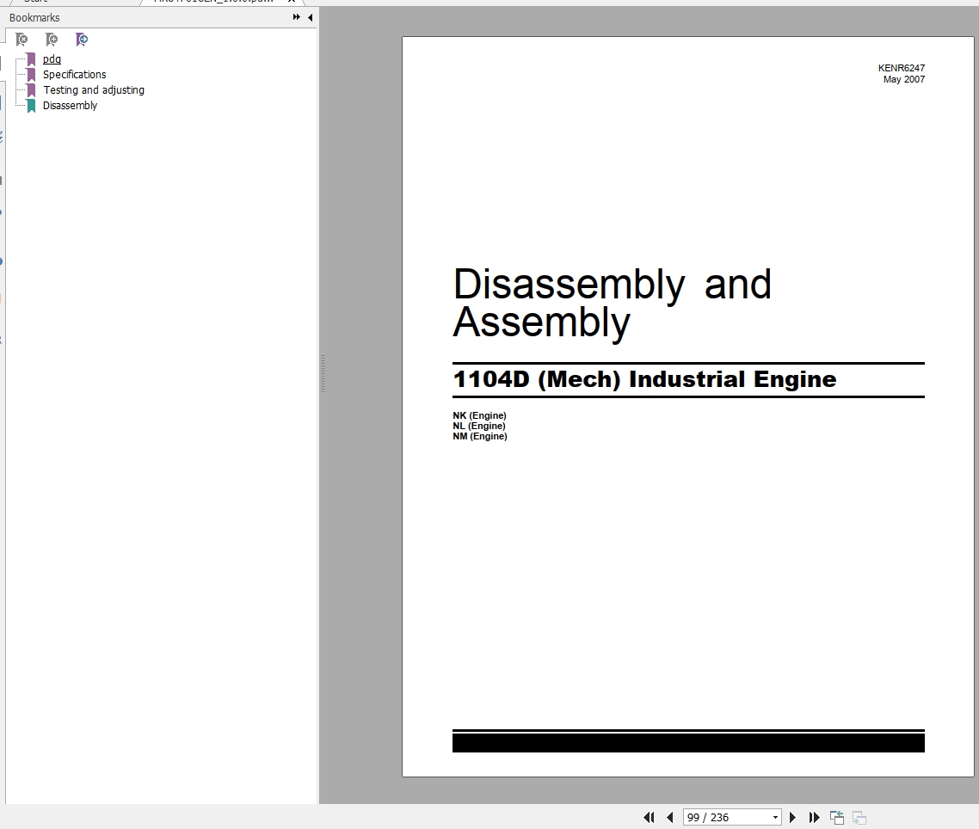Close the open PDF document tab
The height and width of the screenshot is (829, 979).
[291, 2]
